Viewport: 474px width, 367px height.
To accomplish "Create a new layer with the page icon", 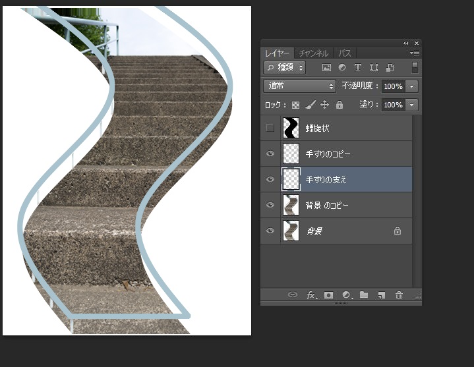I will (x=381, y=295).
